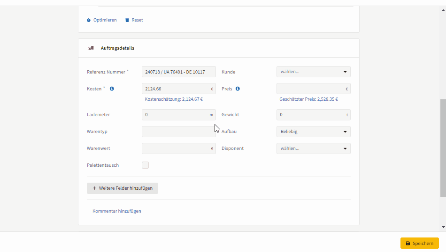Image resolution: width=446 pixels, height=252 pixels.
Task: Click the scrollbar down arrow
Action: coord(443,227)
